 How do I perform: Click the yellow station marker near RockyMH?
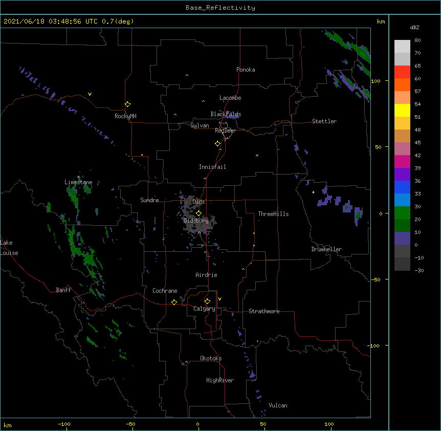(x=127, y=104)
